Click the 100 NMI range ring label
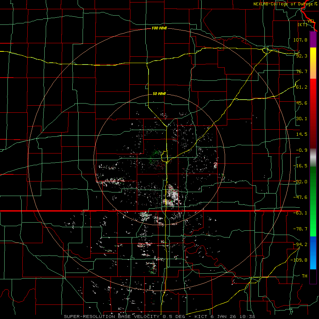319x319 pixels. (159, 28)
